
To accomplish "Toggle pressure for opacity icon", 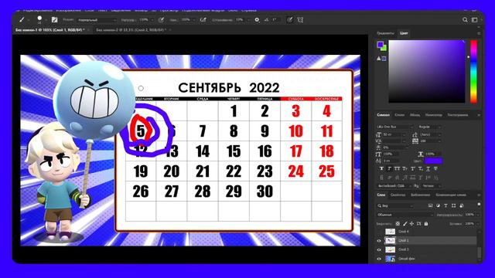I will pos(162,20).
